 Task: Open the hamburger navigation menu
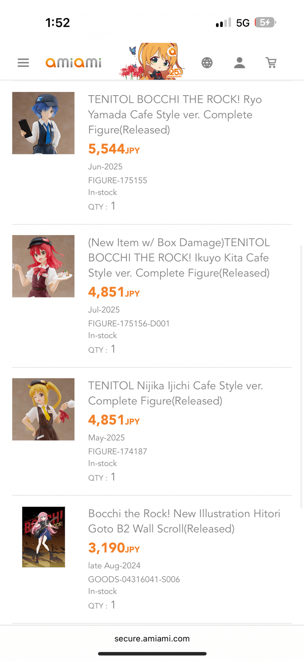click(x=23, y=63)
